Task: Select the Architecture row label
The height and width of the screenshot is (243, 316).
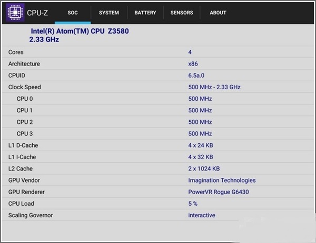Action: pyautogui.click(x=24, y=64)
